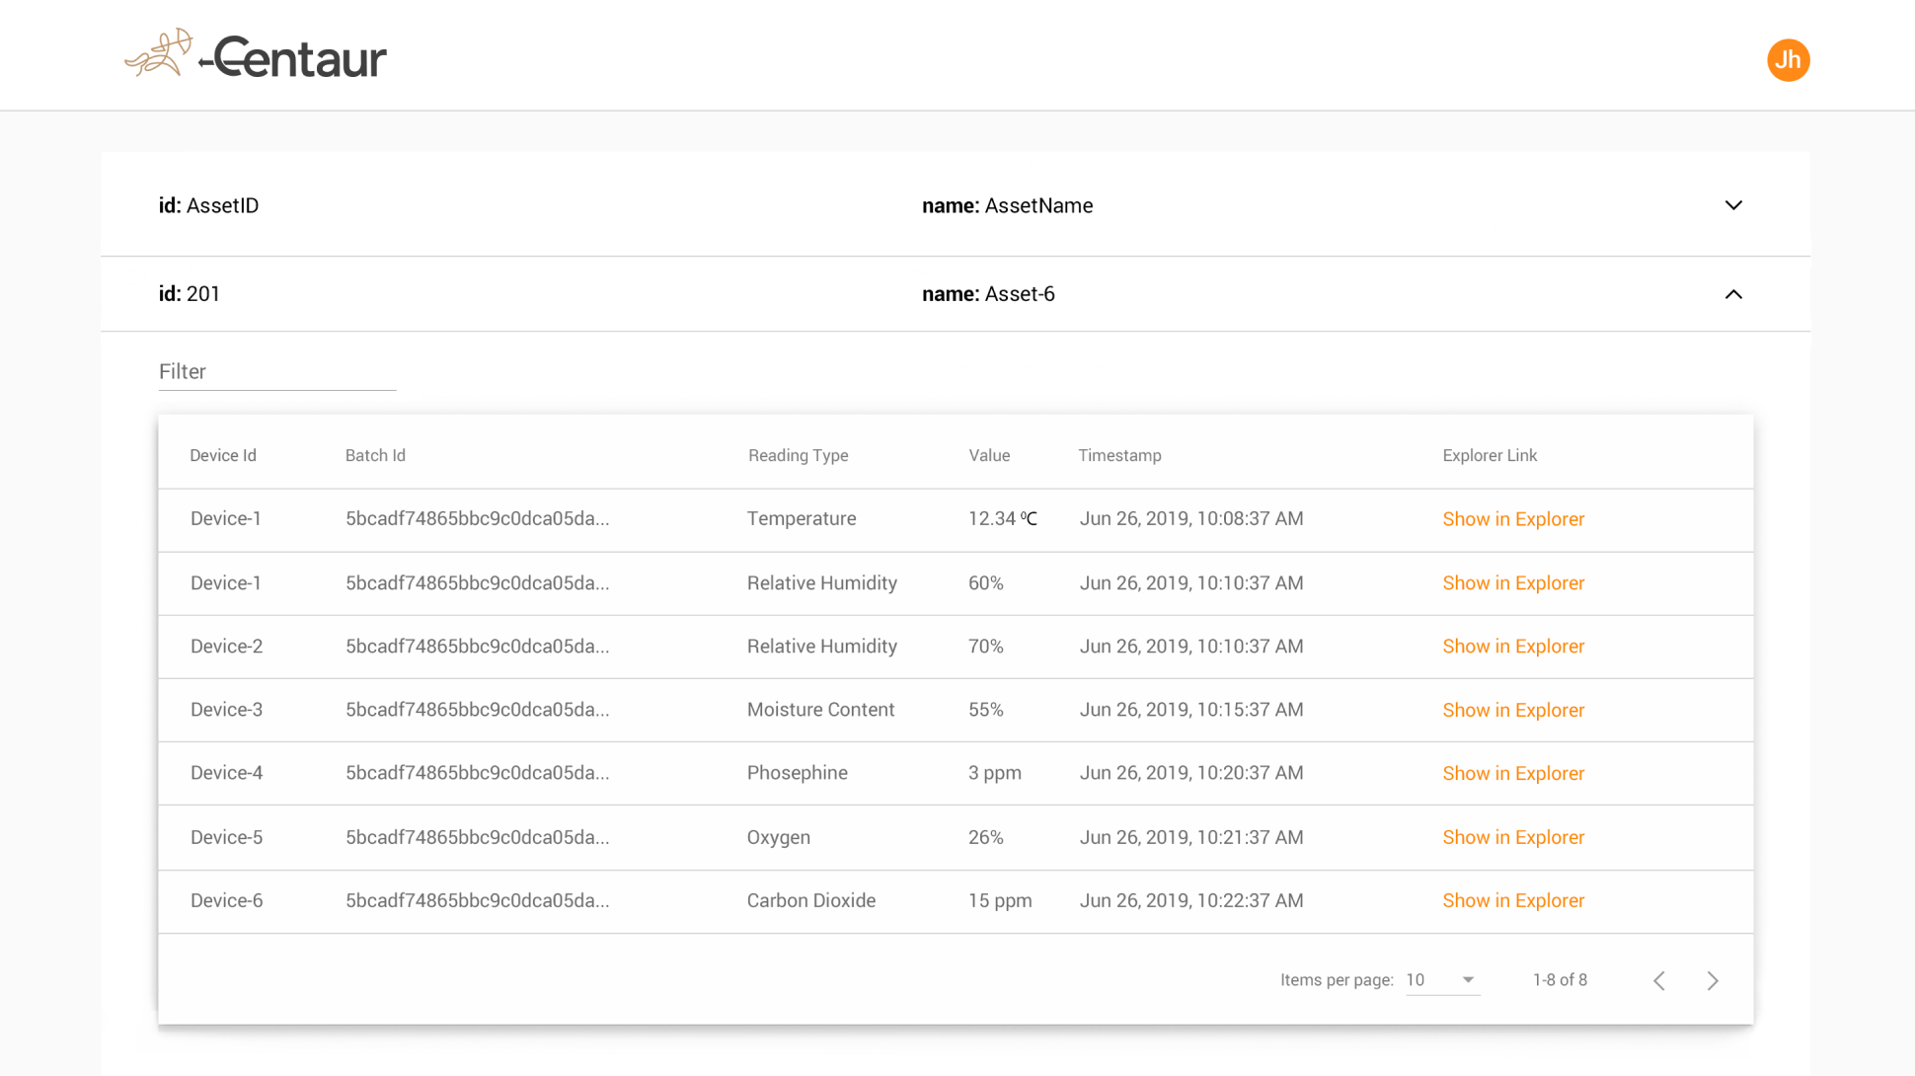Click the Timestamp column header
Viewport: 1915px width, 1076px height.
1119,455
